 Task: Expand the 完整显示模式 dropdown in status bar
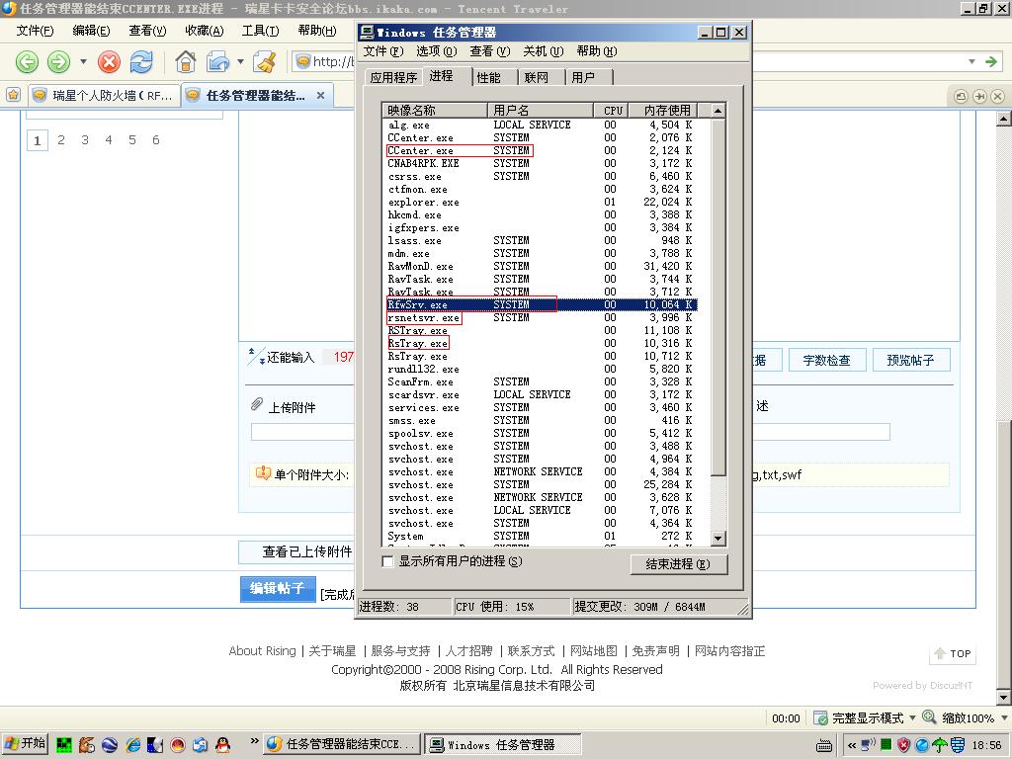pyautogui.click(x=912, y=718)
